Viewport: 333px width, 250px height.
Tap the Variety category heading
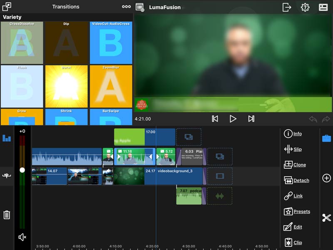(12, 17)
